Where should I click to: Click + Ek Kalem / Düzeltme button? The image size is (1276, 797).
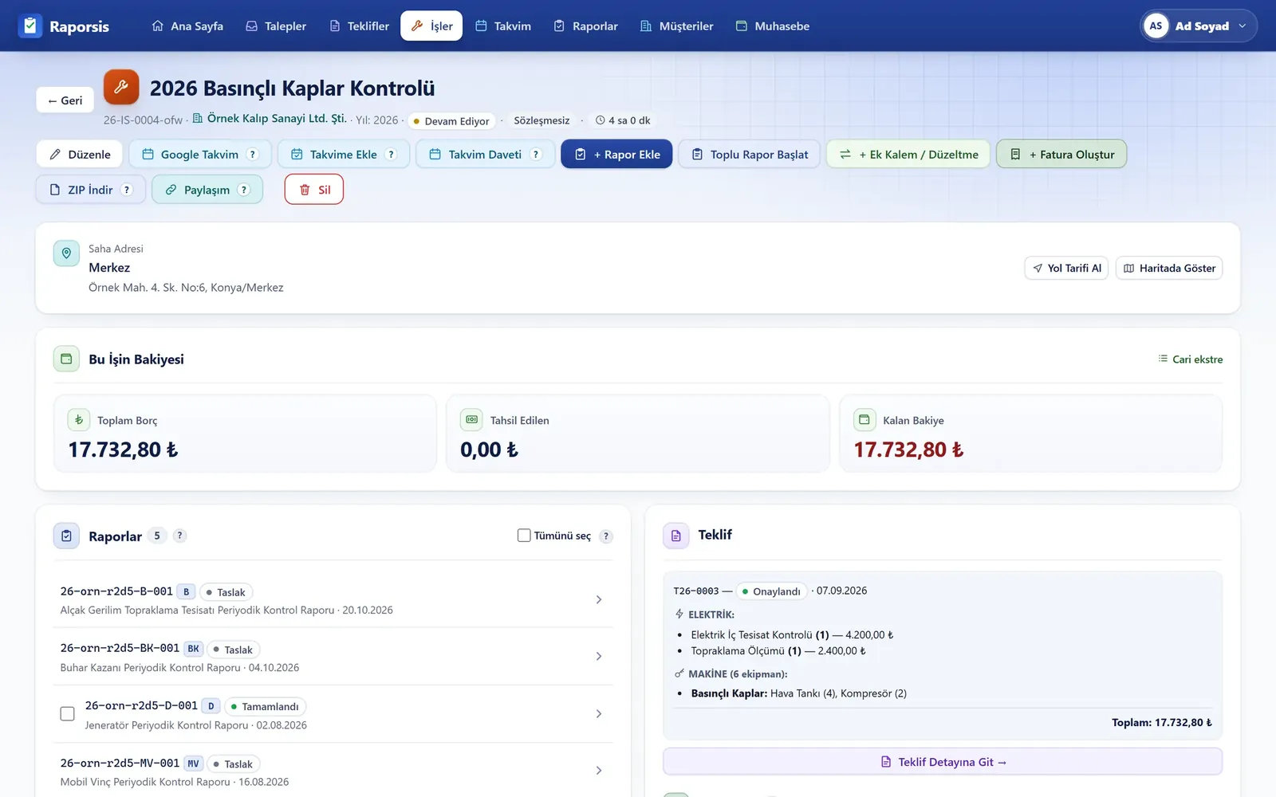[908, 155]
